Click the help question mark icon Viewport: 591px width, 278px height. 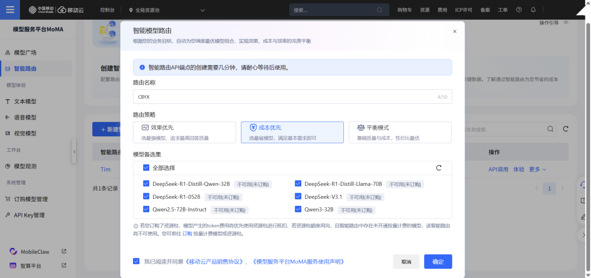coord(519,10)
